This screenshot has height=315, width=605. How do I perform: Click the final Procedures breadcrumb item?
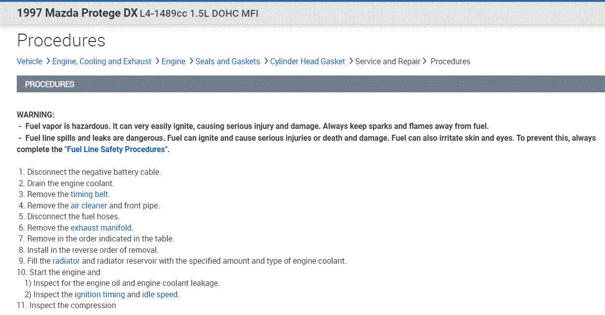[x=450, y=62]
